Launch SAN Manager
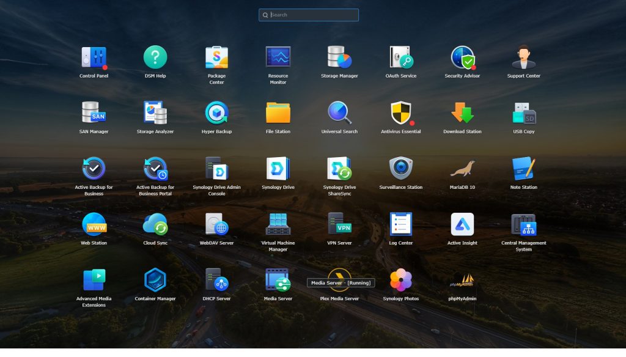The height and width of the screenshot is (357, 626). click(x=94, y=112)
